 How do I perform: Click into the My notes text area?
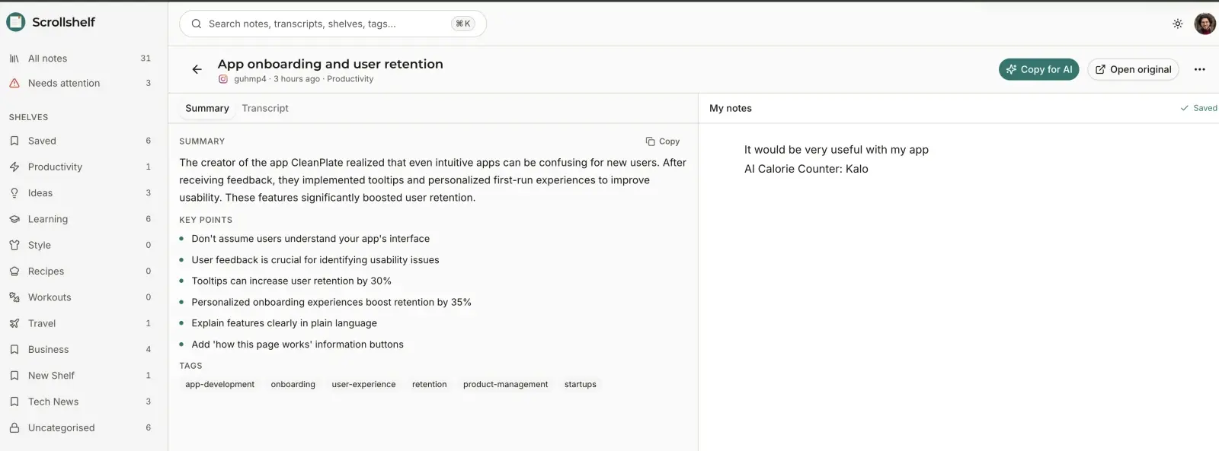(x=958, y=289)
